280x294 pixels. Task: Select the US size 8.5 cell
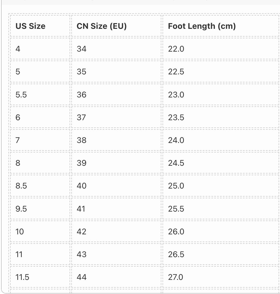[40, 186]
